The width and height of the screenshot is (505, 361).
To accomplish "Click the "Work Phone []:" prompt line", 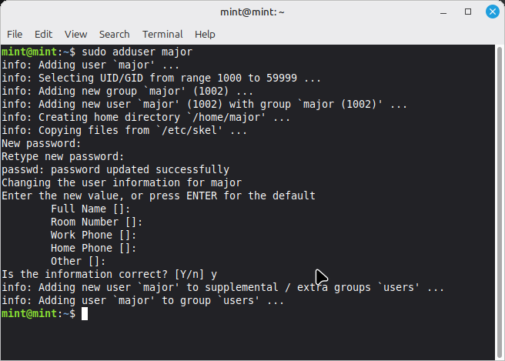I will pos(94,235).
